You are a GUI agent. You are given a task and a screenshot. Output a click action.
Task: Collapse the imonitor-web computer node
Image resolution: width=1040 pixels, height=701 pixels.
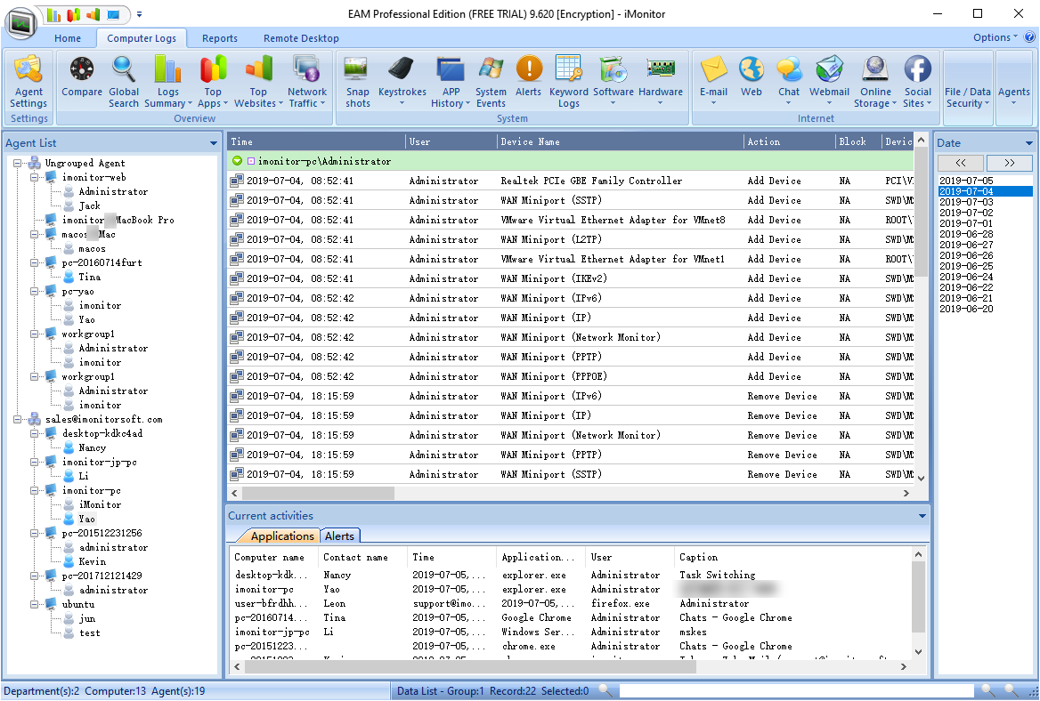[35, 178]
